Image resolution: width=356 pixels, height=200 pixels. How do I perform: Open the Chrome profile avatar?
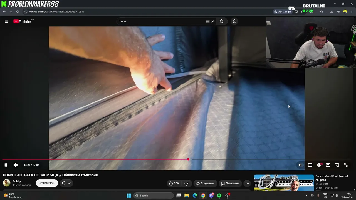(345, 12)
